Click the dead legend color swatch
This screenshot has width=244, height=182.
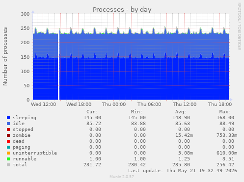[8, 141]
